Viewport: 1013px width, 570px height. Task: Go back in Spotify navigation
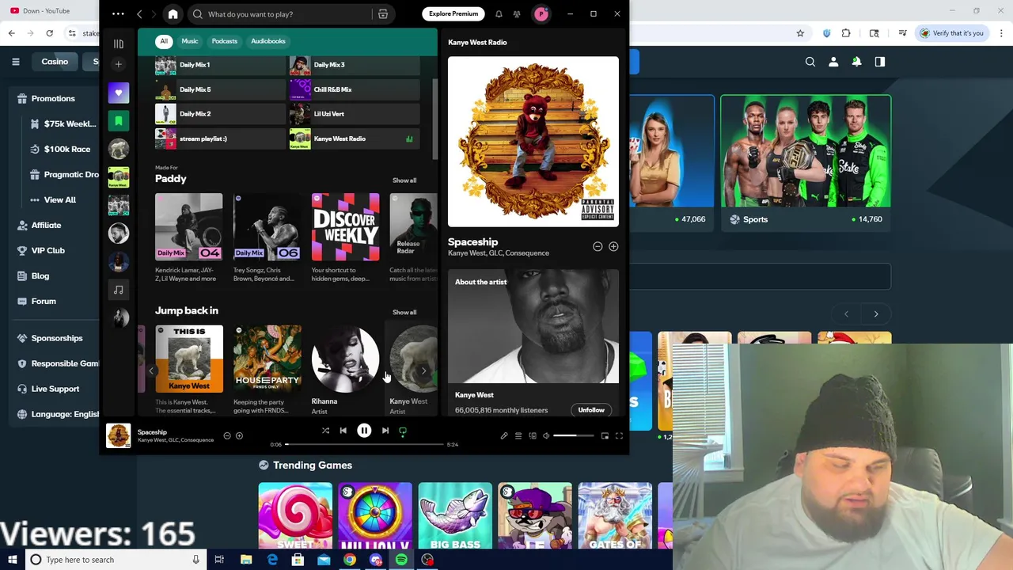click(139, 14)
